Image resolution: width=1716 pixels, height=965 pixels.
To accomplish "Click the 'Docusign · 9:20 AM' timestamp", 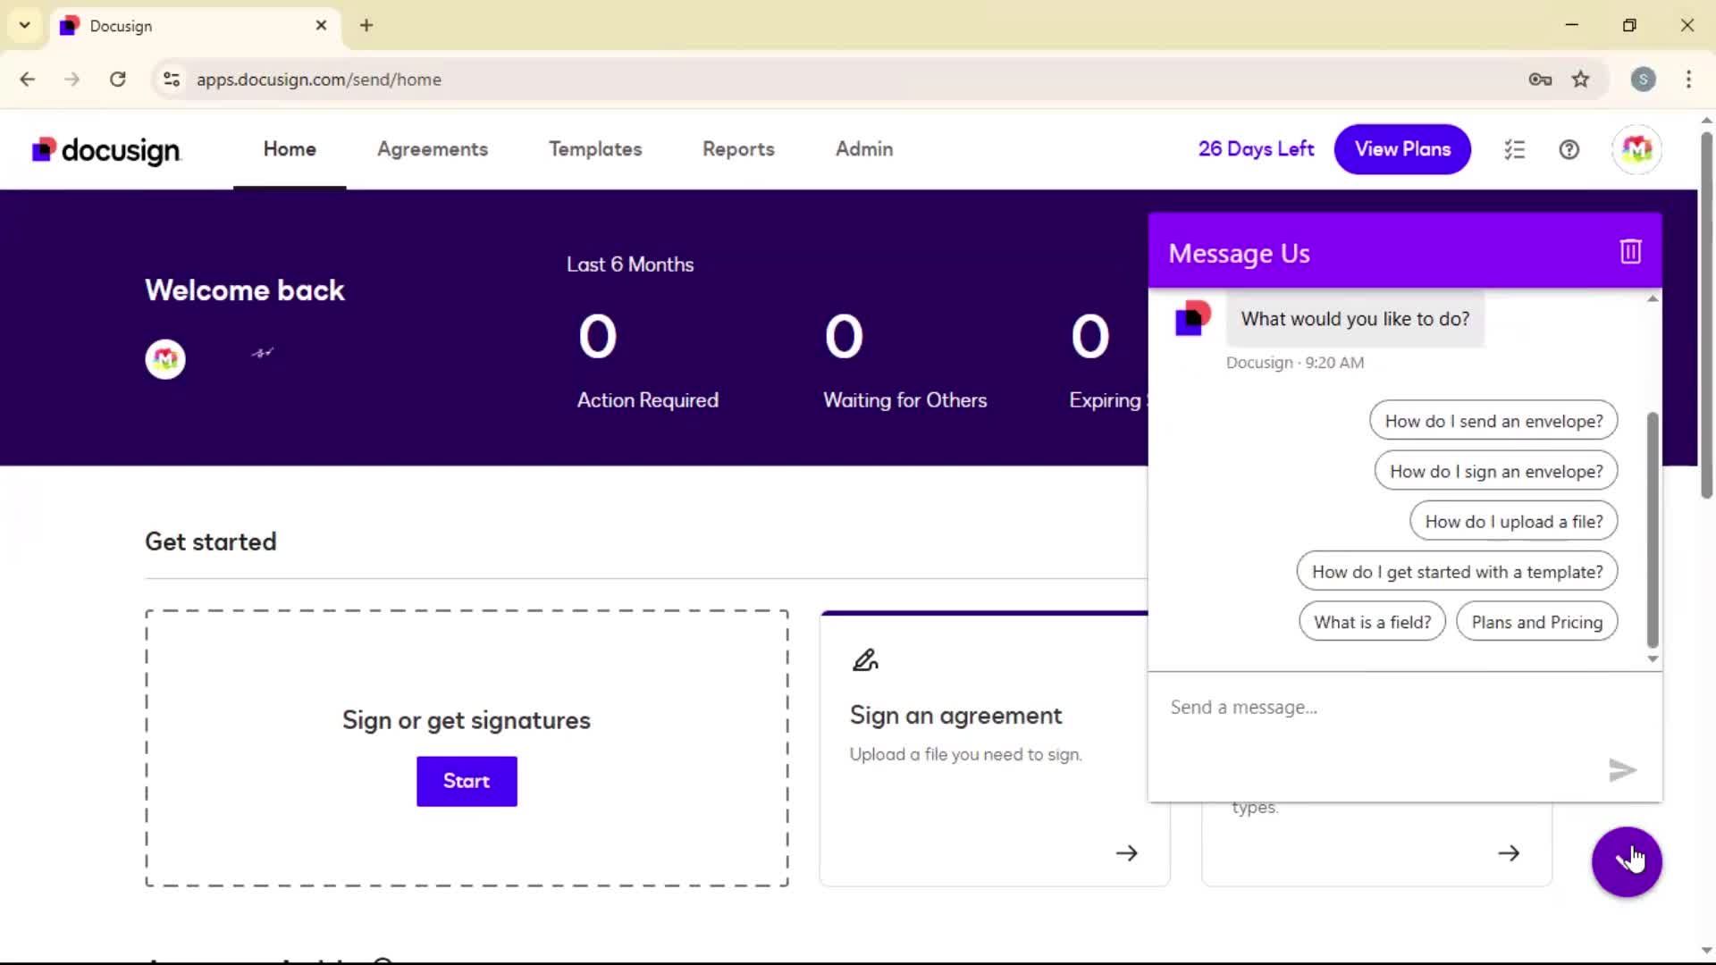I will tap(1294, 363).
